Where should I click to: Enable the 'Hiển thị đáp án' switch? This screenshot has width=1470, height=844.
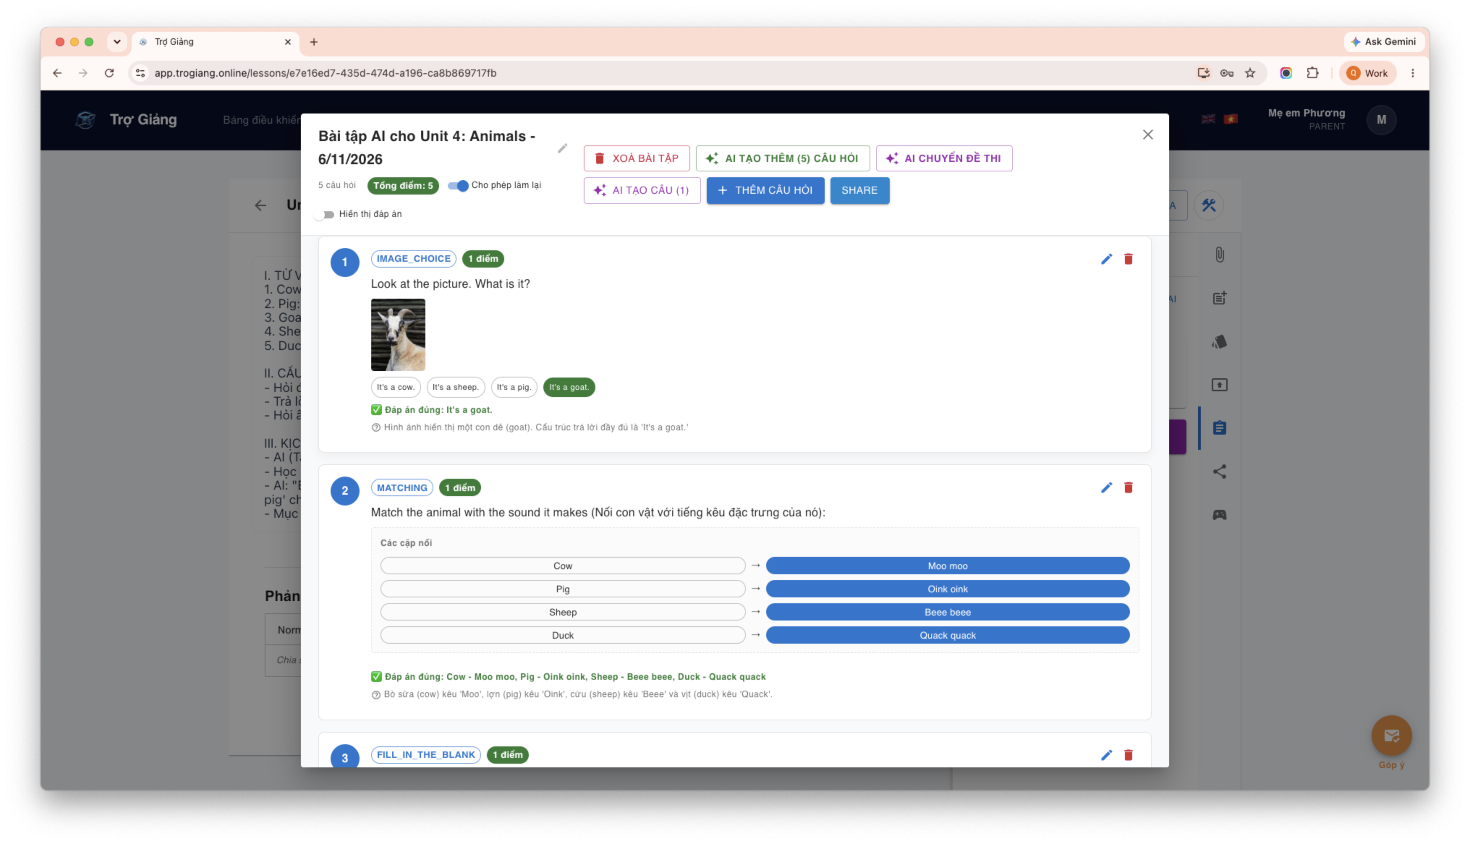[324, 214]
